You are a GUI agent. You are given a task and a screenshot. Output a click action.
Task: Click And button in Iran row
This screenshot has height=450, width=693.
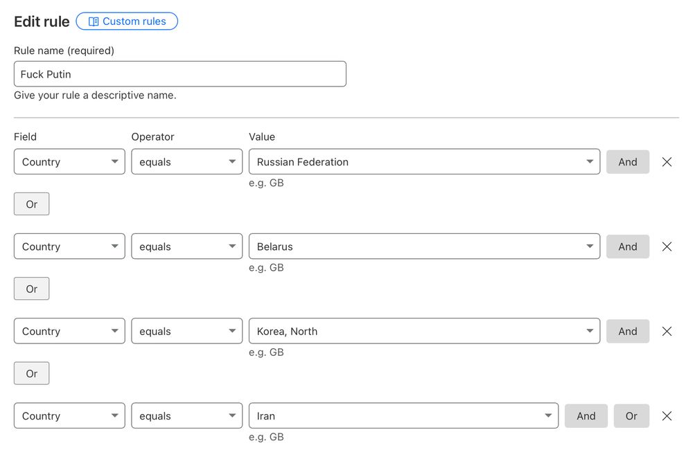click(586, 416)
